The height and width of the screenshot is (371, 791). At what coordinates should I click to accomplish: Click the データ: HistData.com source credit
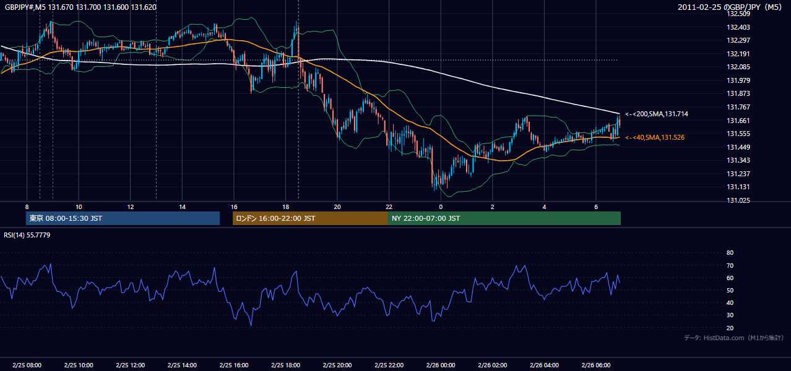734,338
